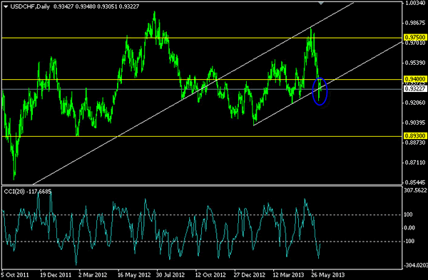Screen dimensions: 428x280
Task: Click the current price label 0.93227
Action: [415, 89]
